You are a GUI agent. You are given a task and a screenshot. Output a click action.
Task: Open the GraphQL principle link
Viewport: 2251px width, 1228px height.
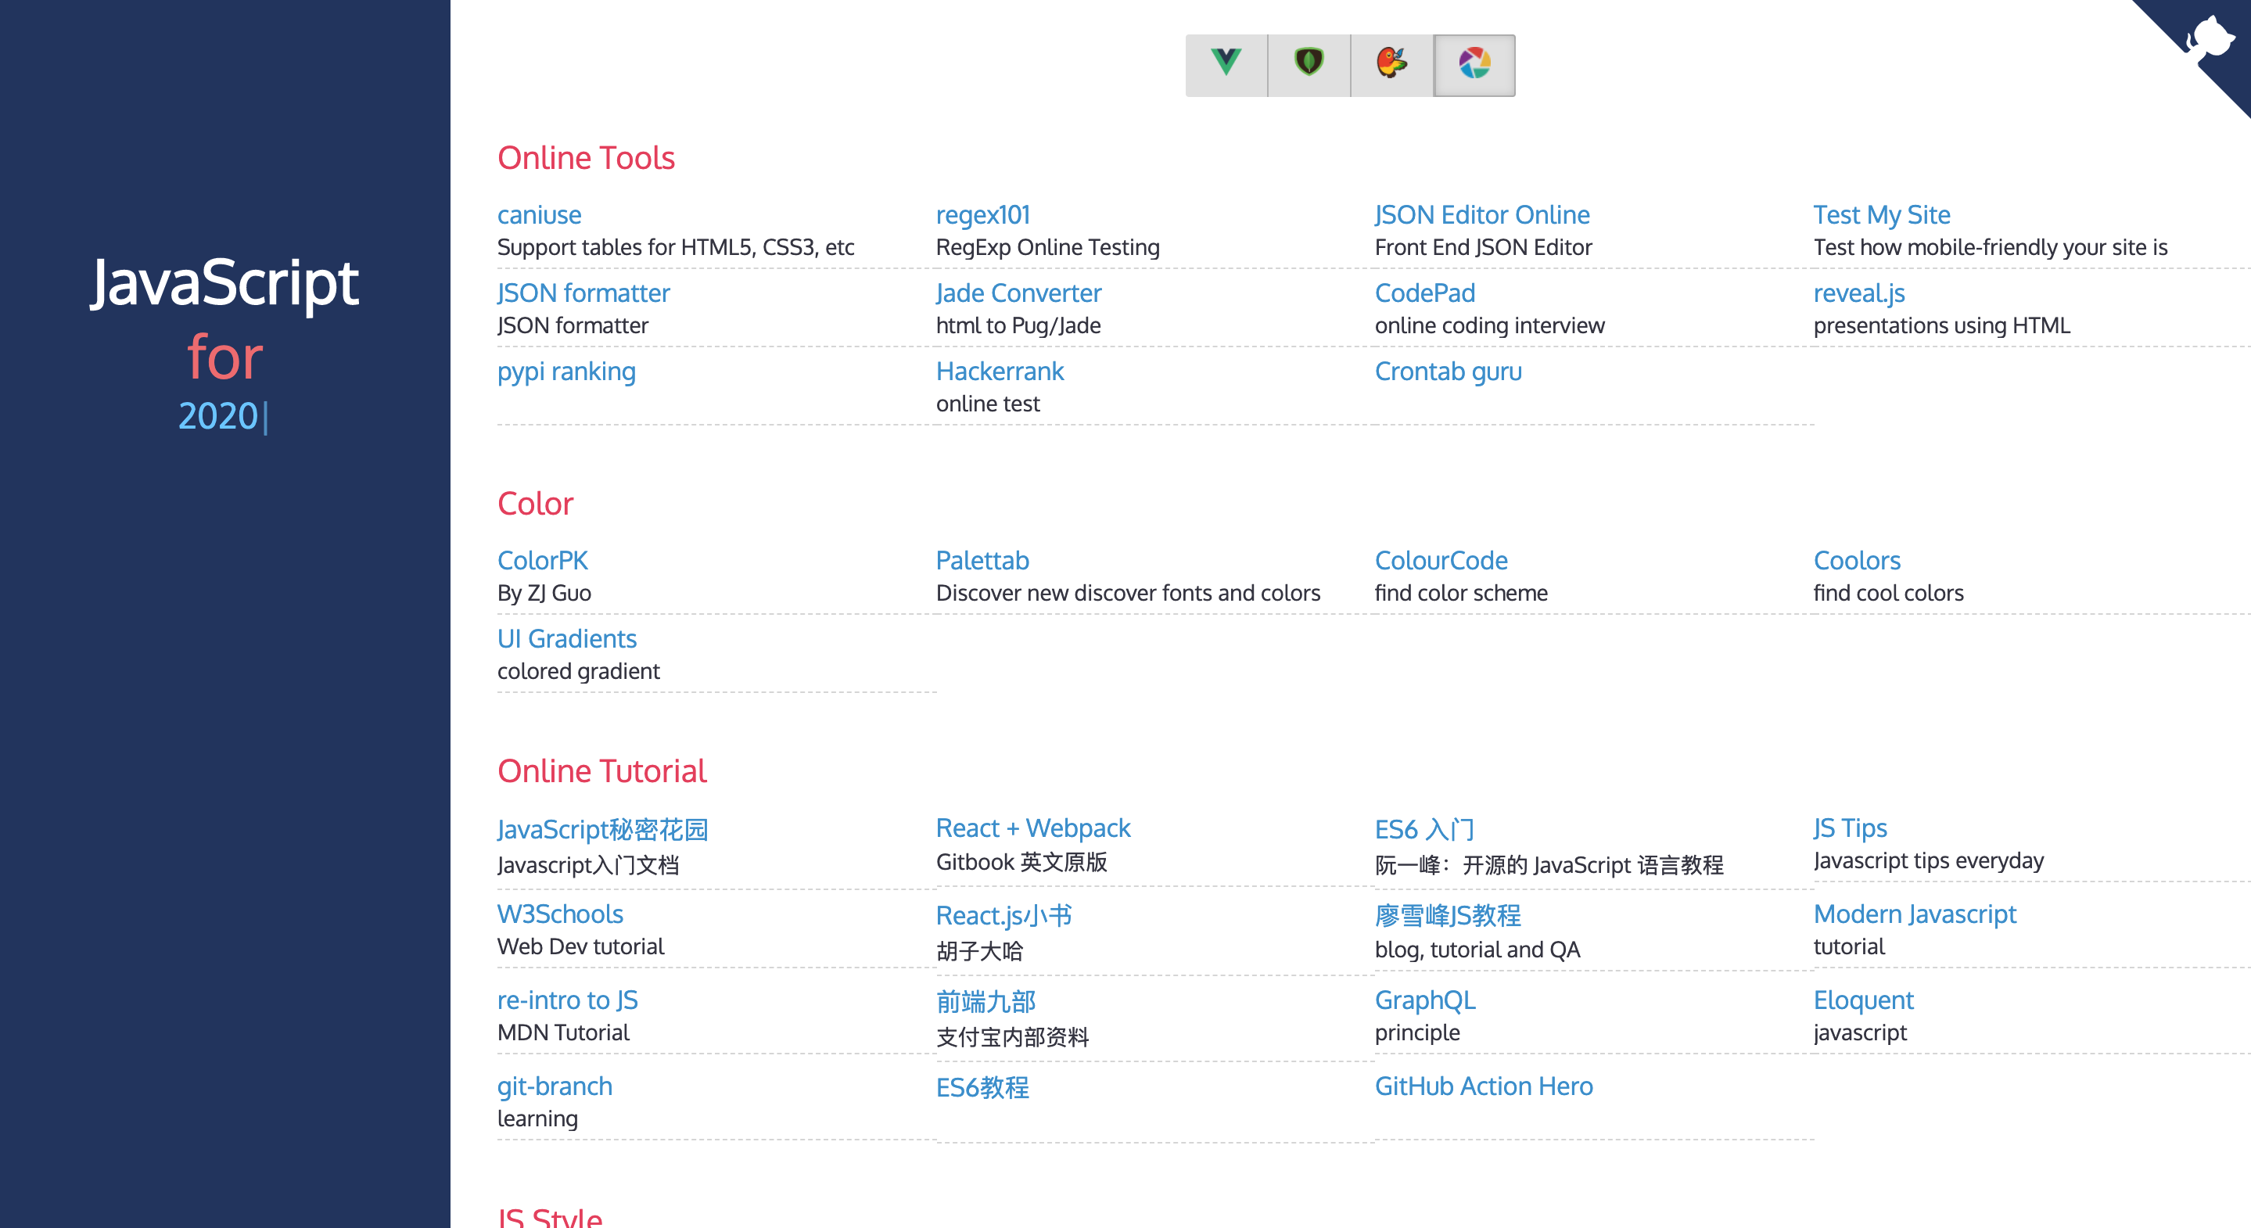click(1424, 1000)
